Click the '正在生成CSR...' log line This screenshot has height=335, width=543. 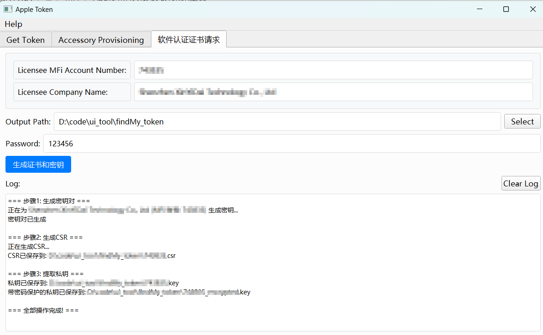[28, 247]
